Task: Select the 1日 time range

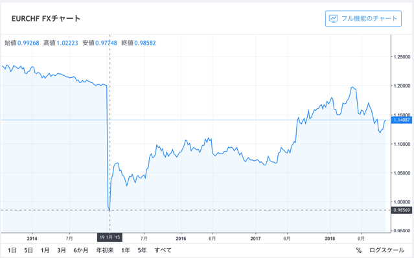Action: pyautogui.click(x=12, y=250)
